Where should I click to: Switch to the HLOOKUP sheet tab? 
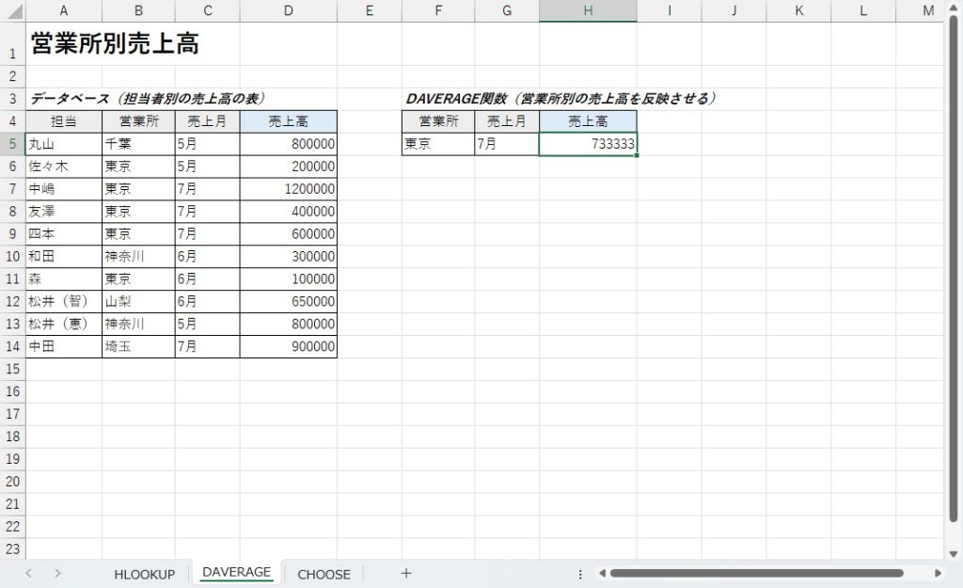[x=145, y=574]
